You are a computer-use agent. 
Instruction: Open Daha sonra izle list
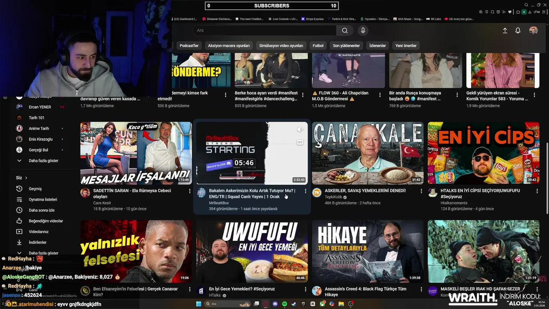(41, 210)
